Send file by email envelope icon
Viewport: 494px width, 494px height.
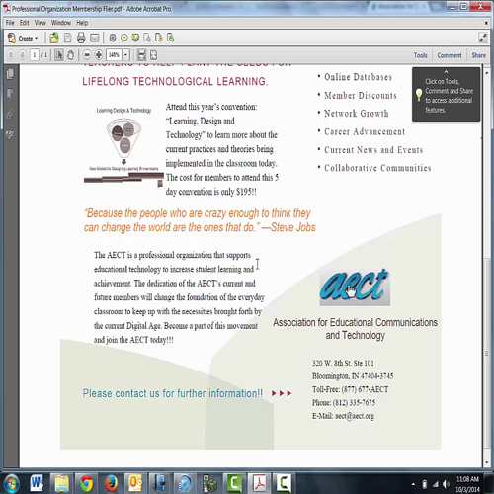[95, 39]
